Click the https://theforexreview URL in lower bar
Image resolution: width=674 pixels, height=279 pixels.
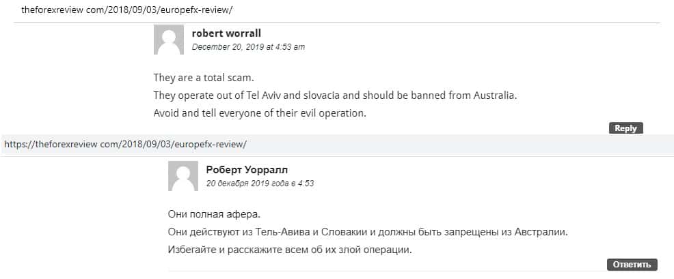pyautogui.click(x=125, y=145)
